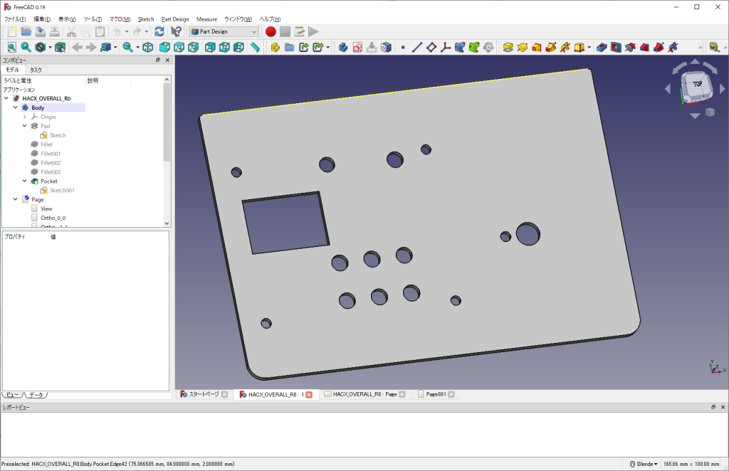Screen dimensions: 729x471
Task: Click the TOP face of navigation cube
Action: click(x=697, y=84)
